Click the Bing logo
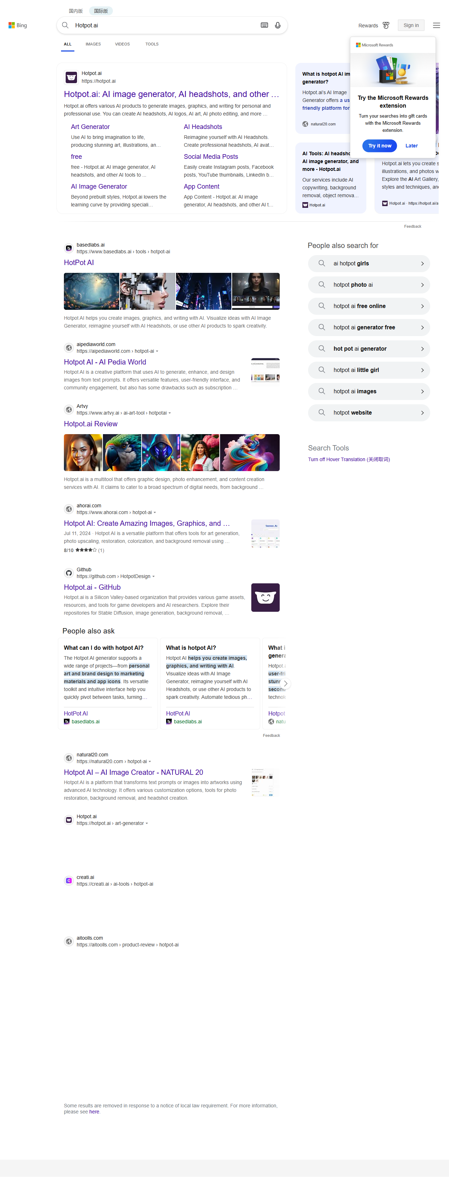This screenshot has width=449, height=1177. tap(18, 25)
